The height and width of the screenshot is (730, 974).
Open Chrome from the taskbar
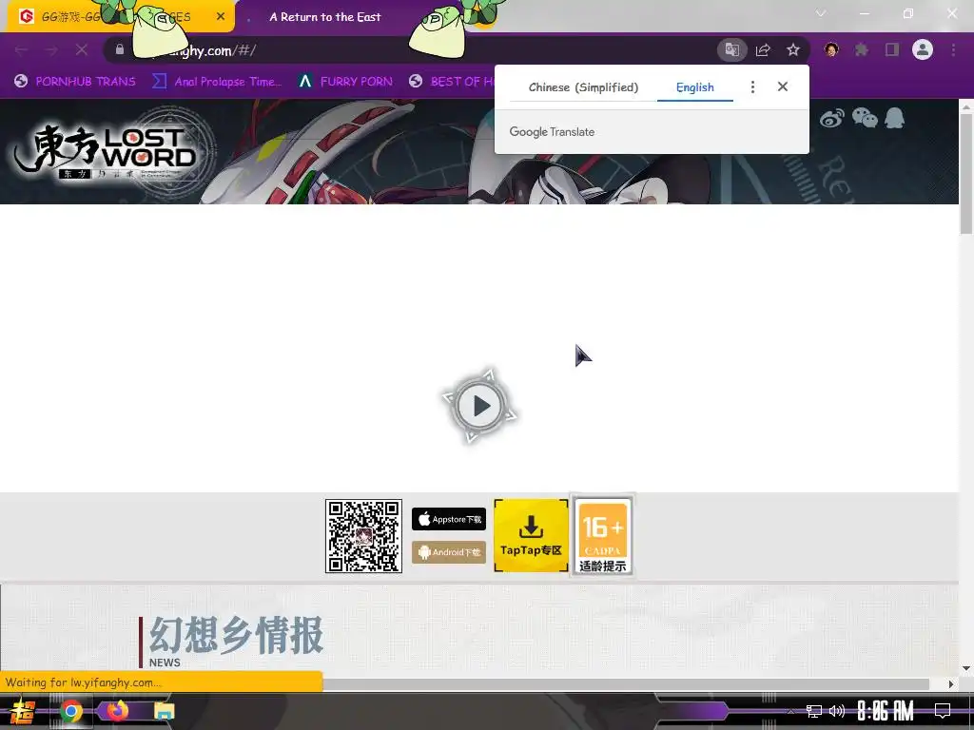click(x=71, y=711)
